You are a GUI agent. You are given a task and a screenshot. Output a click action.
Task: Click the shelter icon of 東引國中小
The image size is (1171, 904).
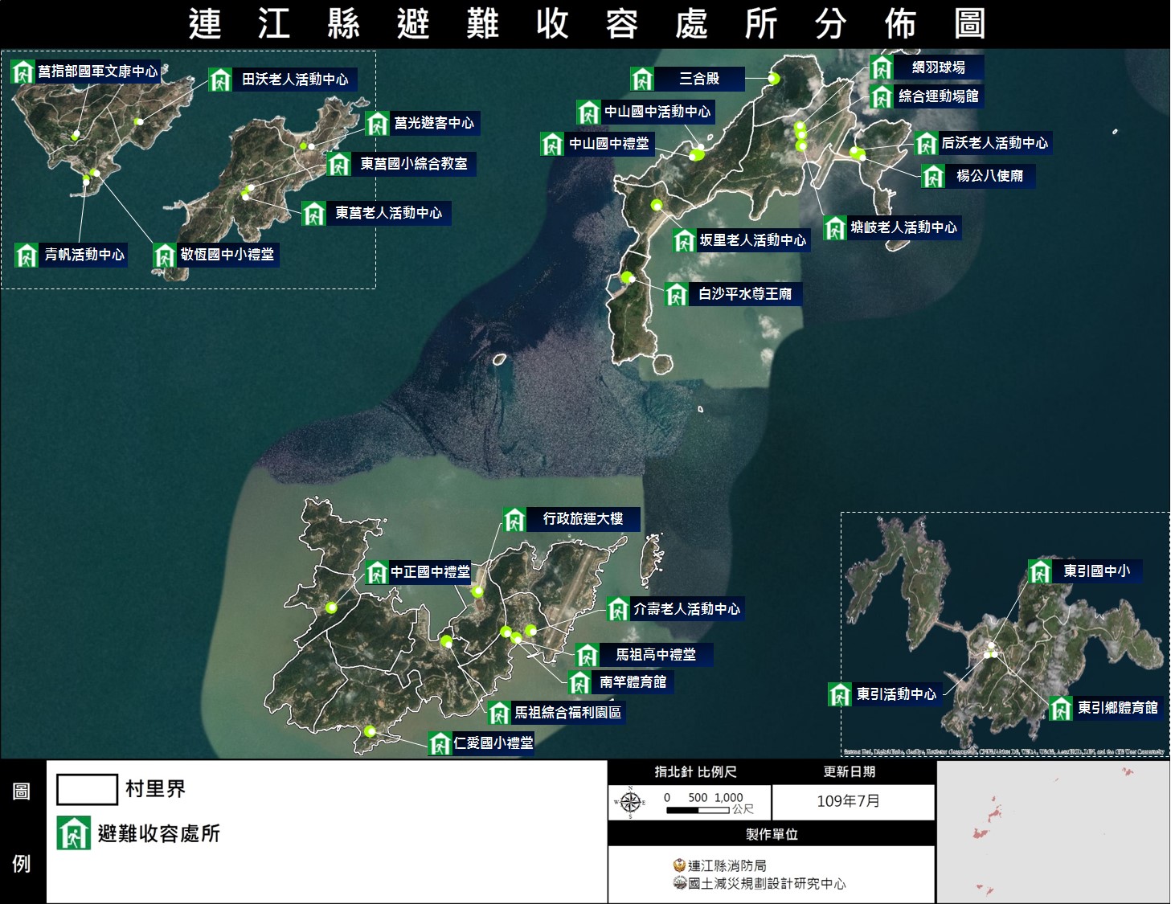1040,571
